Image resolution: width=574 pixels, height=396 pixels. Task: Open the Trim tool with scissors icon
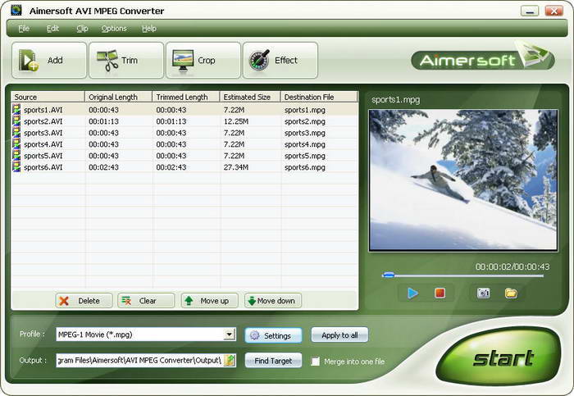click(126, 60)
